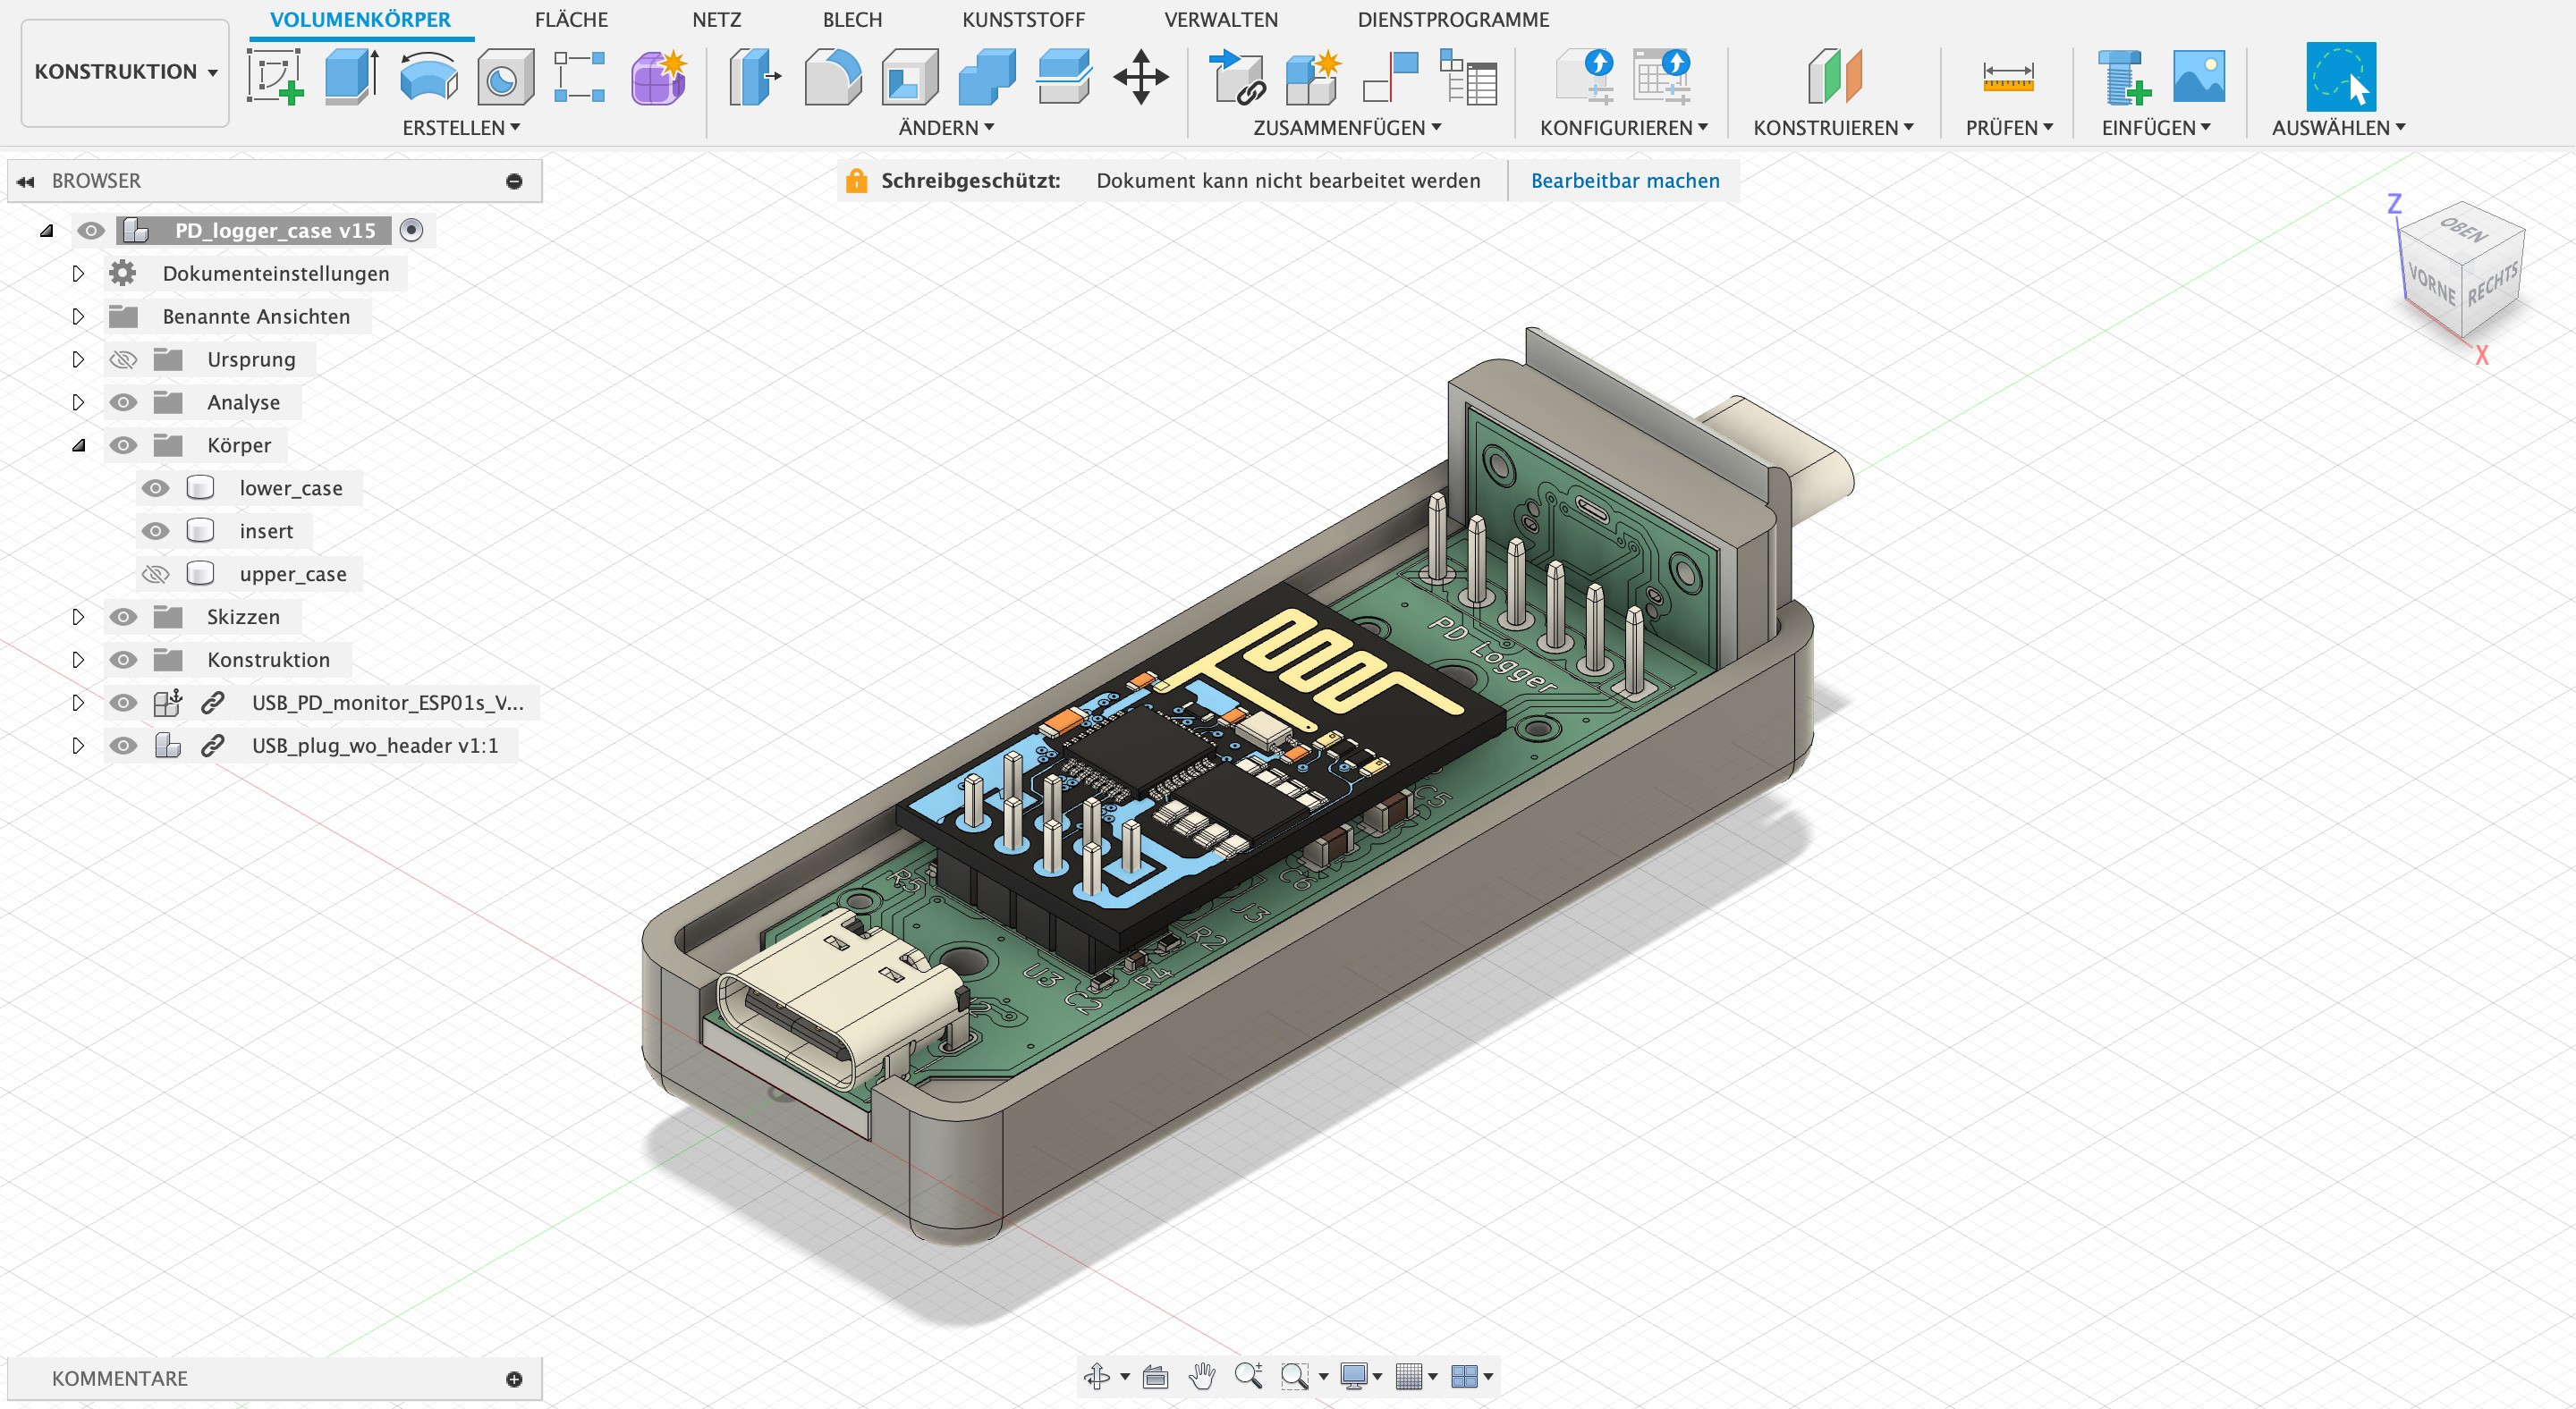The height and width of the screenshot is (1409, 2576).
Task: Open the BLECH tab
Action: pyautogui.click(x=852, y=19)
